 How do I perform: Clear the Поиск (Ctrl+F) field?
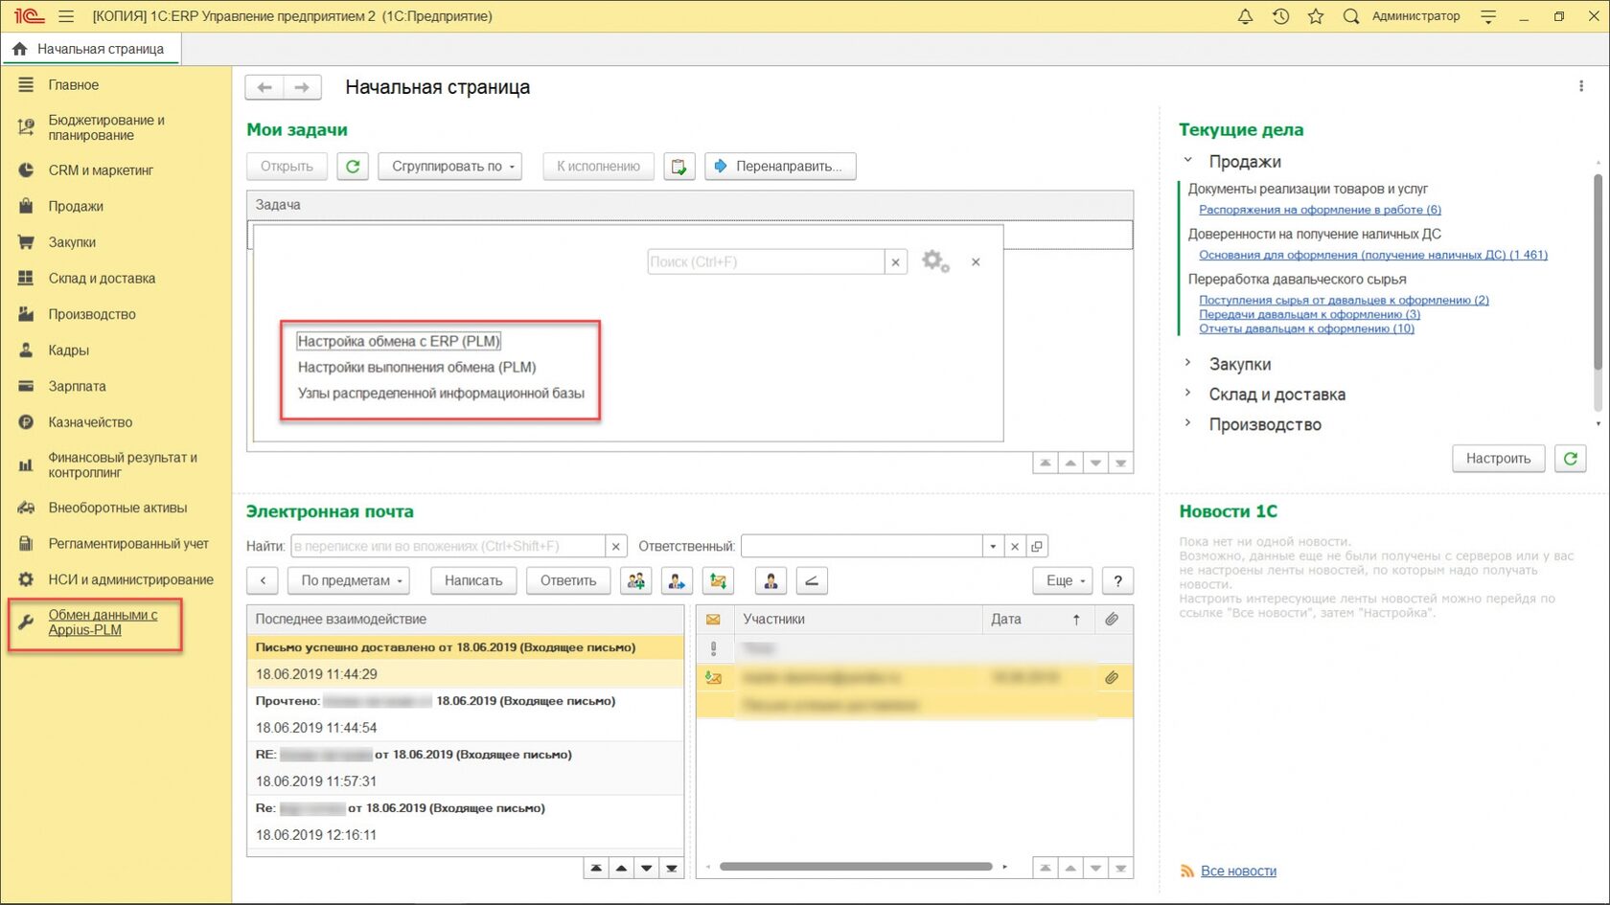895,262
